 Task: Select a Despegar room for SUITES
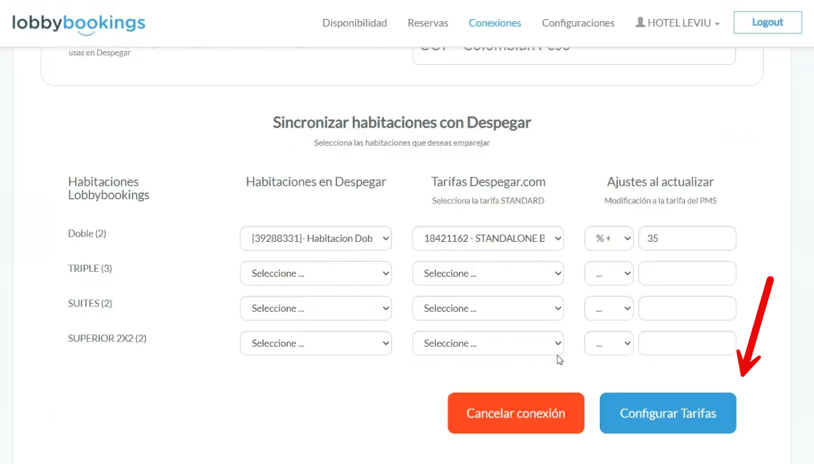pyautogui.click(x=316, y=308)
